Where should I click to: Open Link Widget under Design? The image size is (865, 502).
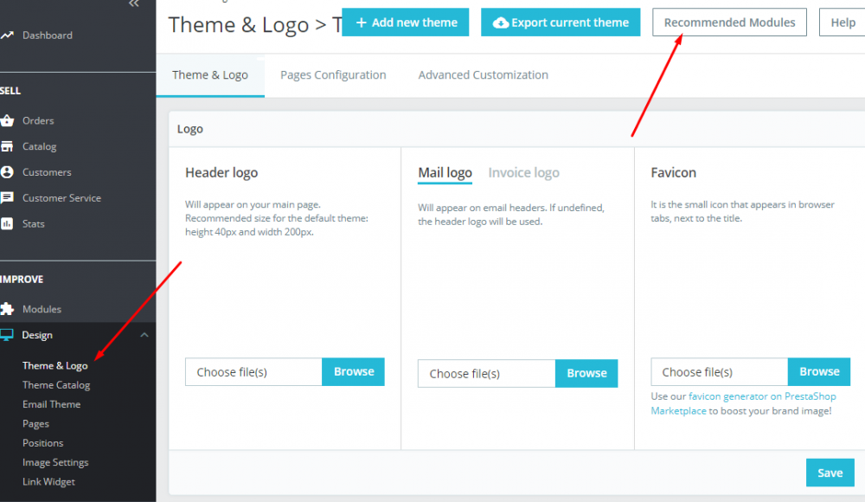point(48,481)
